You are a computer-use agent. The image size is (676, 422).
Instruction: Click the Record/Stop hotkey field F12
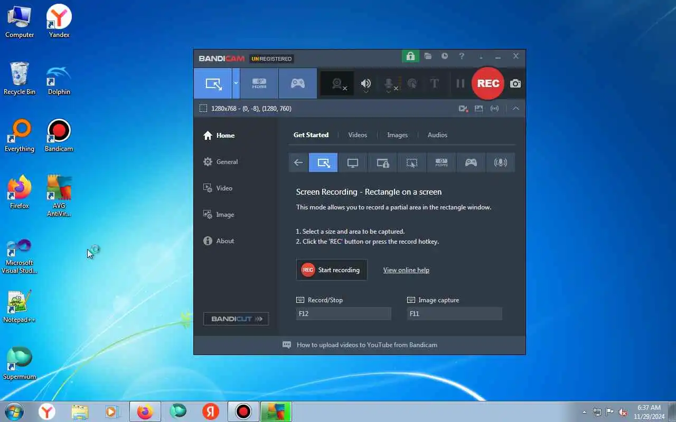point(343,313)
